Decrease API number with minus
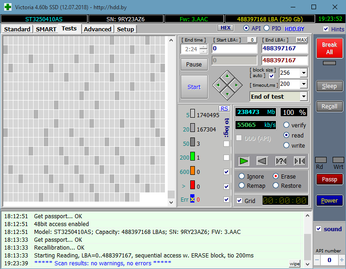 317,260
